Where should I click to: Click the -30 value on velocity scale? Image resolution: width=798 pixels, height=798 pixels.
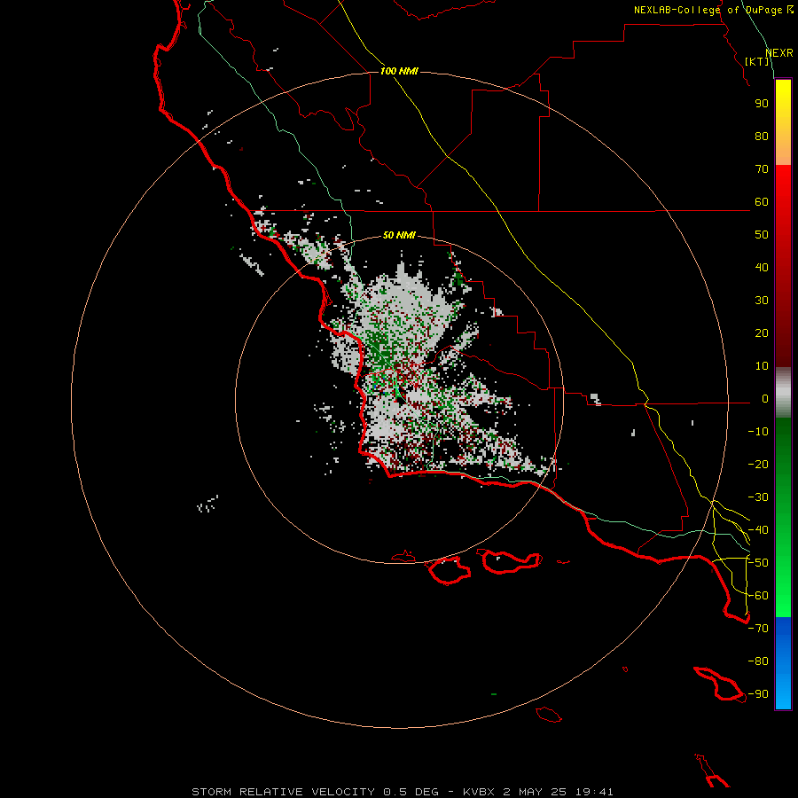(758, 497)
